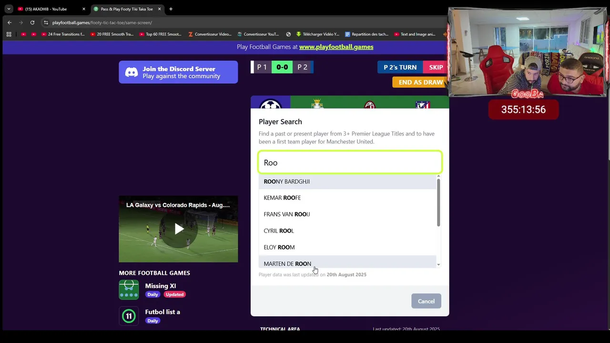Select FRANS VAN ROOIJ from results

[347, 214]
